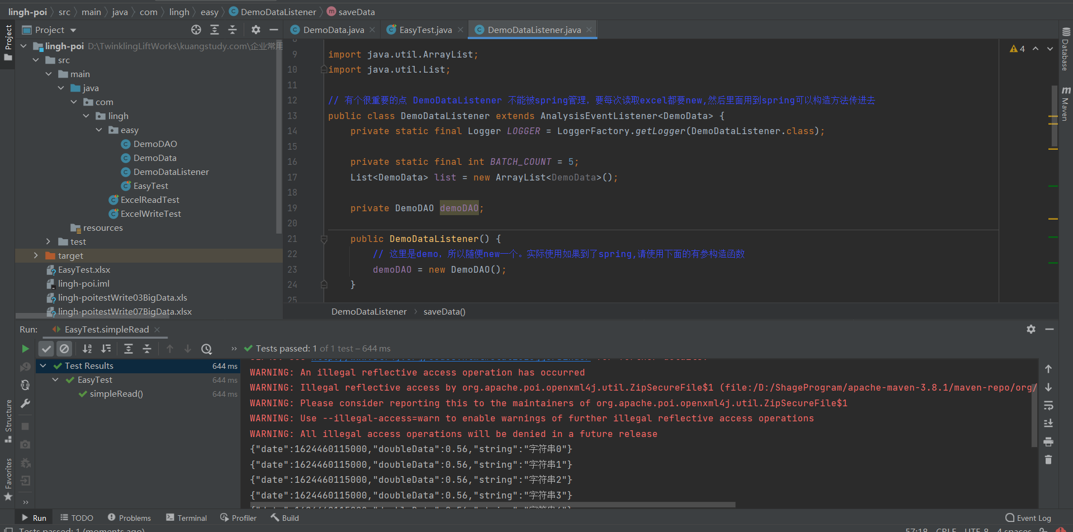Click the Run tool window button
Image resolution: width=1073 pixels, height=532 pixels.
tap(34, 518)
